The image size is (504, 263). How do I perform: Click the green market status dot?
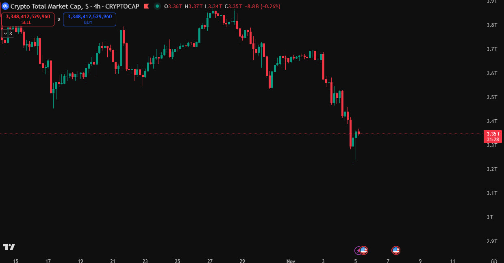tap(157, 6)
